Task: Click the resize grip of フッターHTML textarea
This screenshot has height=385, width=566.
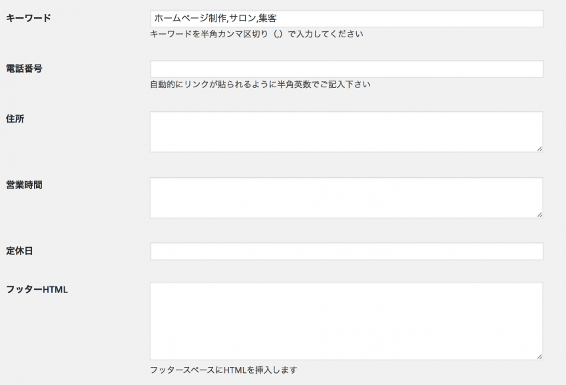Action: tap(539, 356)
